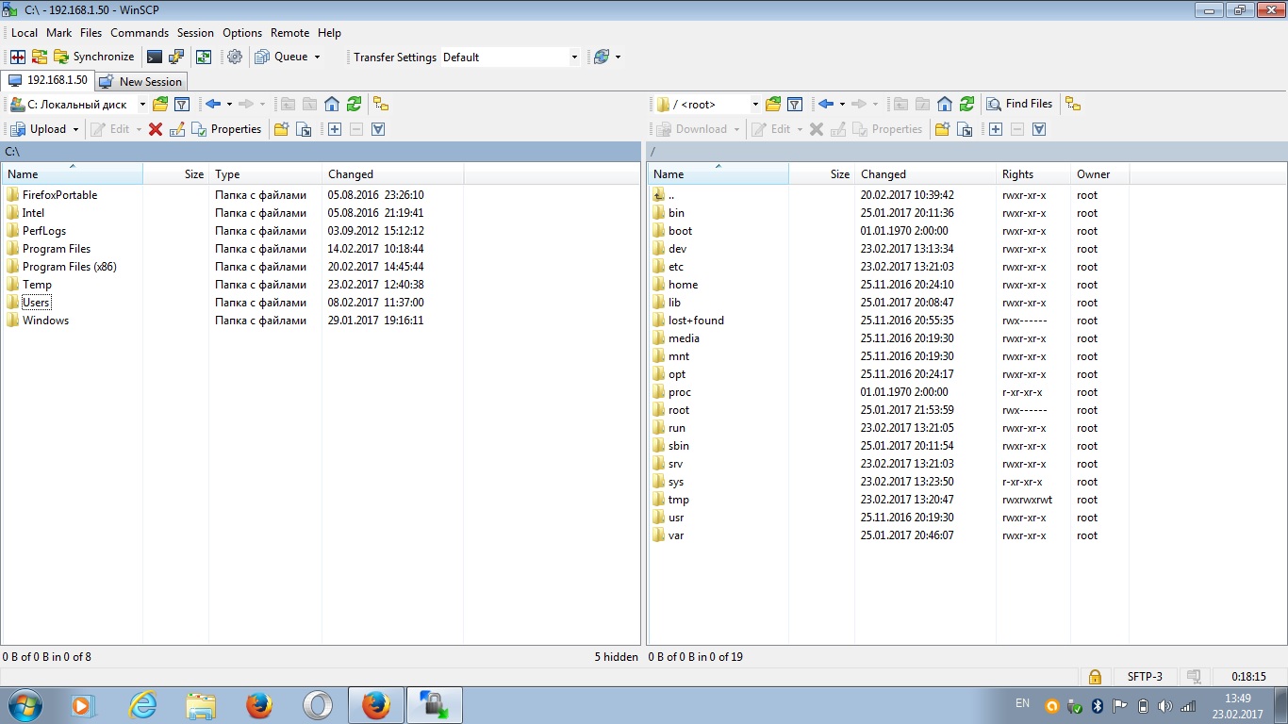The height and width of the screenshot is (724, 1288).
Task: Open local panel filter icon
Action: 183,104
